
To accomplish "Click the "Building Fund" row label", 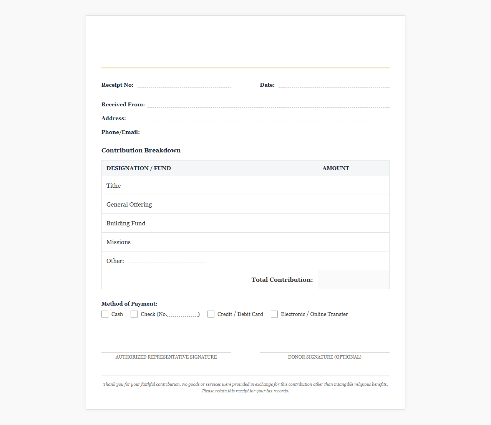I will click(126, 223).
